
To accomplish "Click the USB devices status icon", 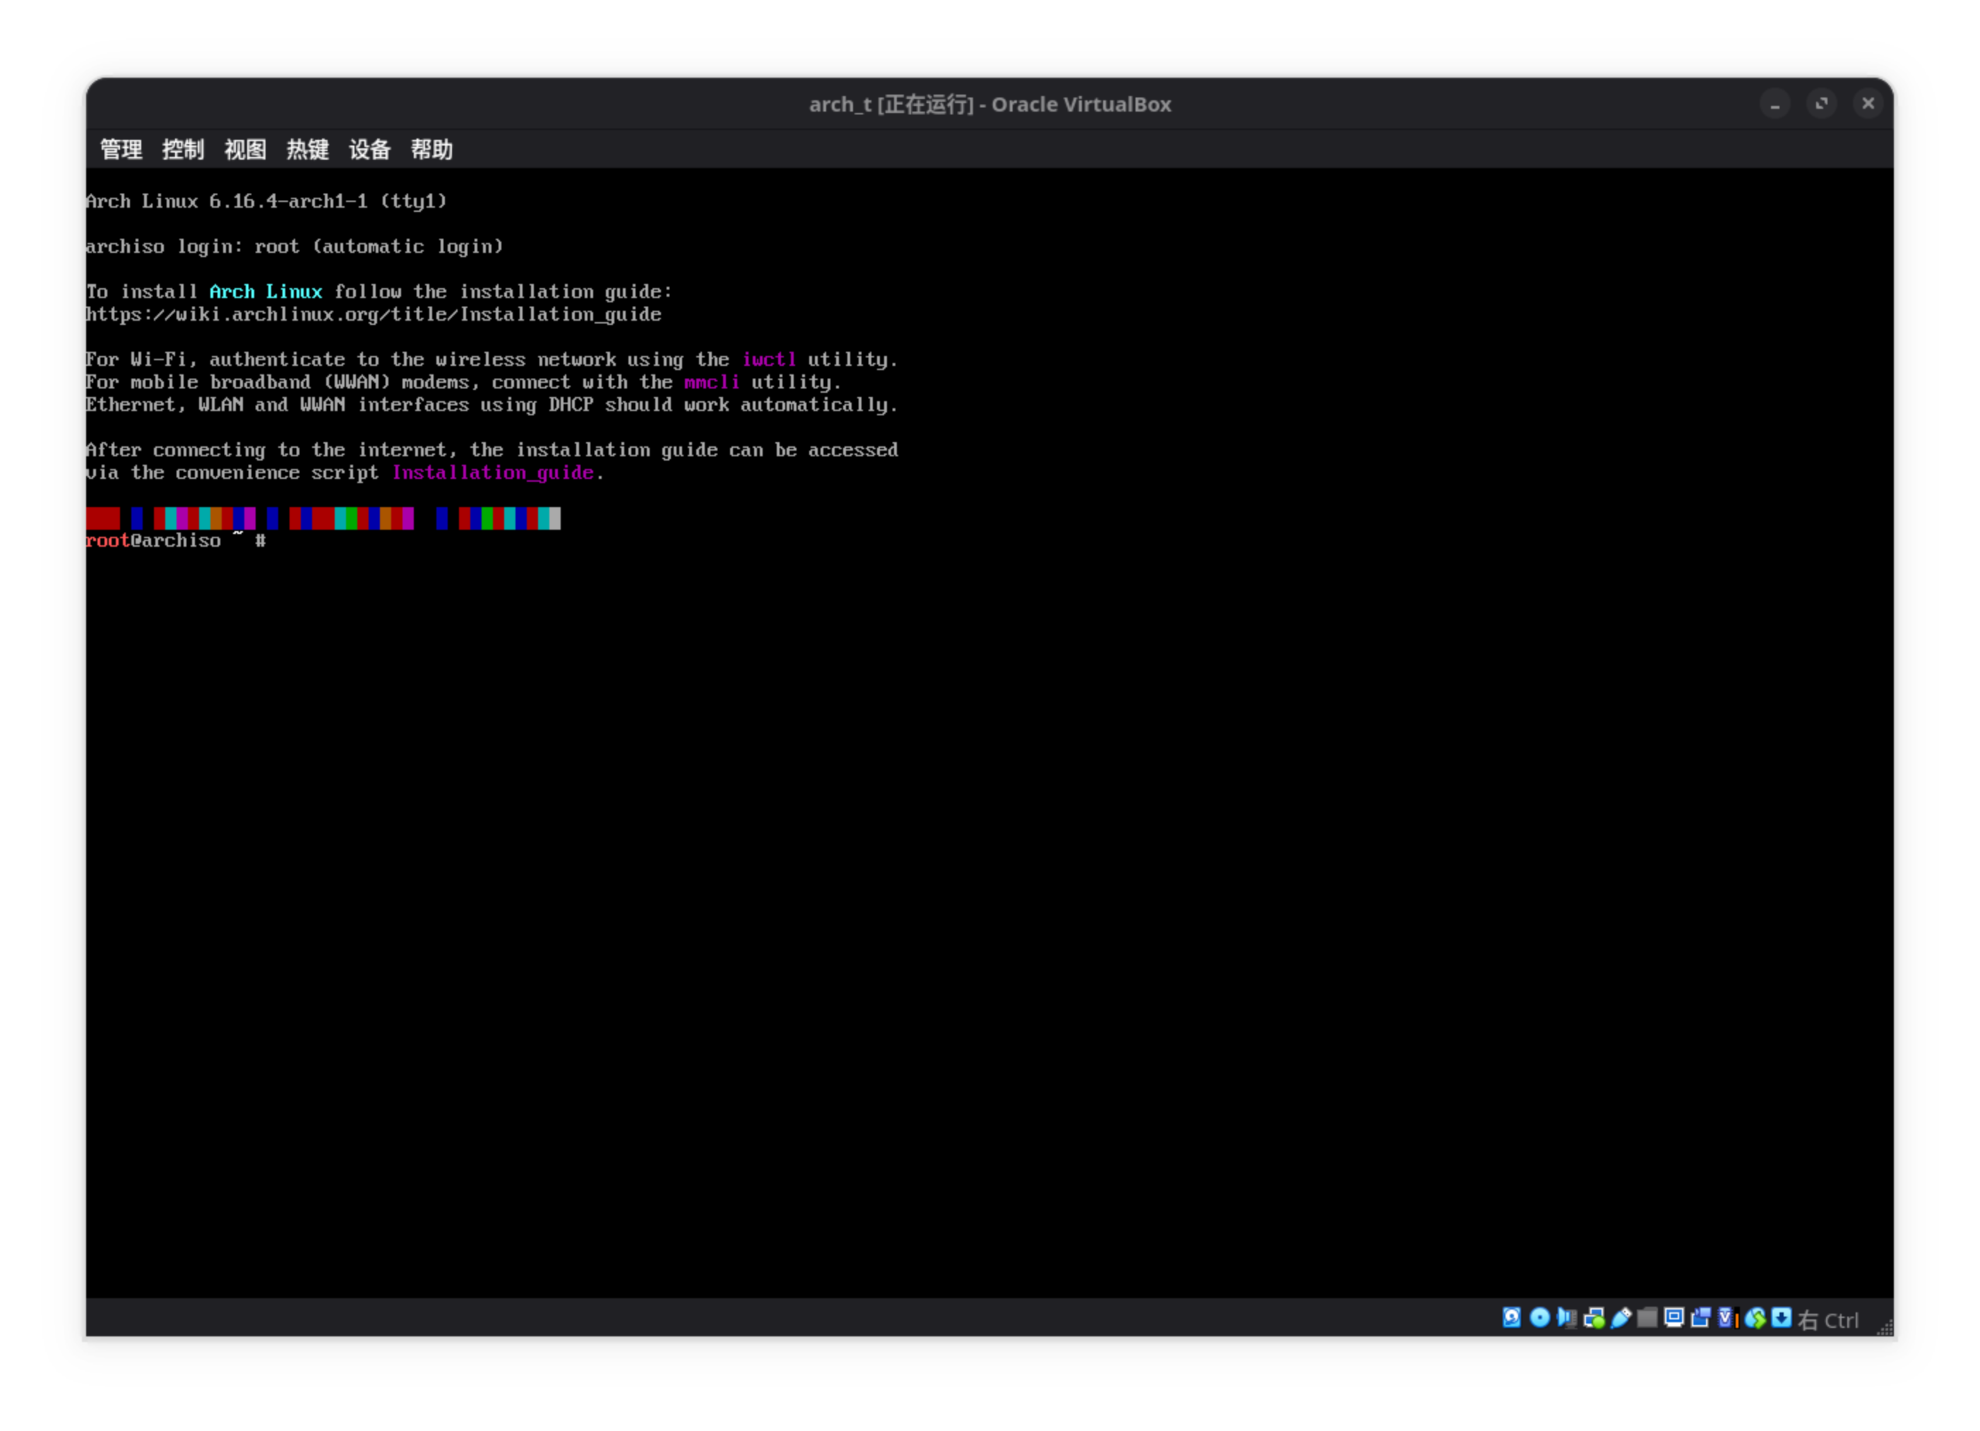I will pos(1622,1319).
